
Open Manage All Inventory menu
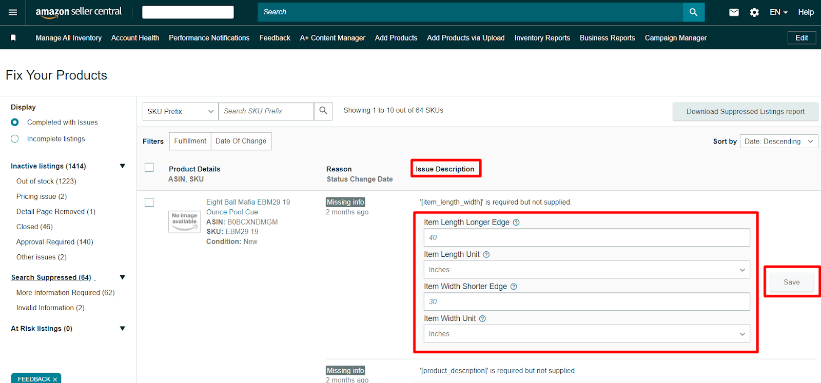pyautogui.click(x=69, y=38)
